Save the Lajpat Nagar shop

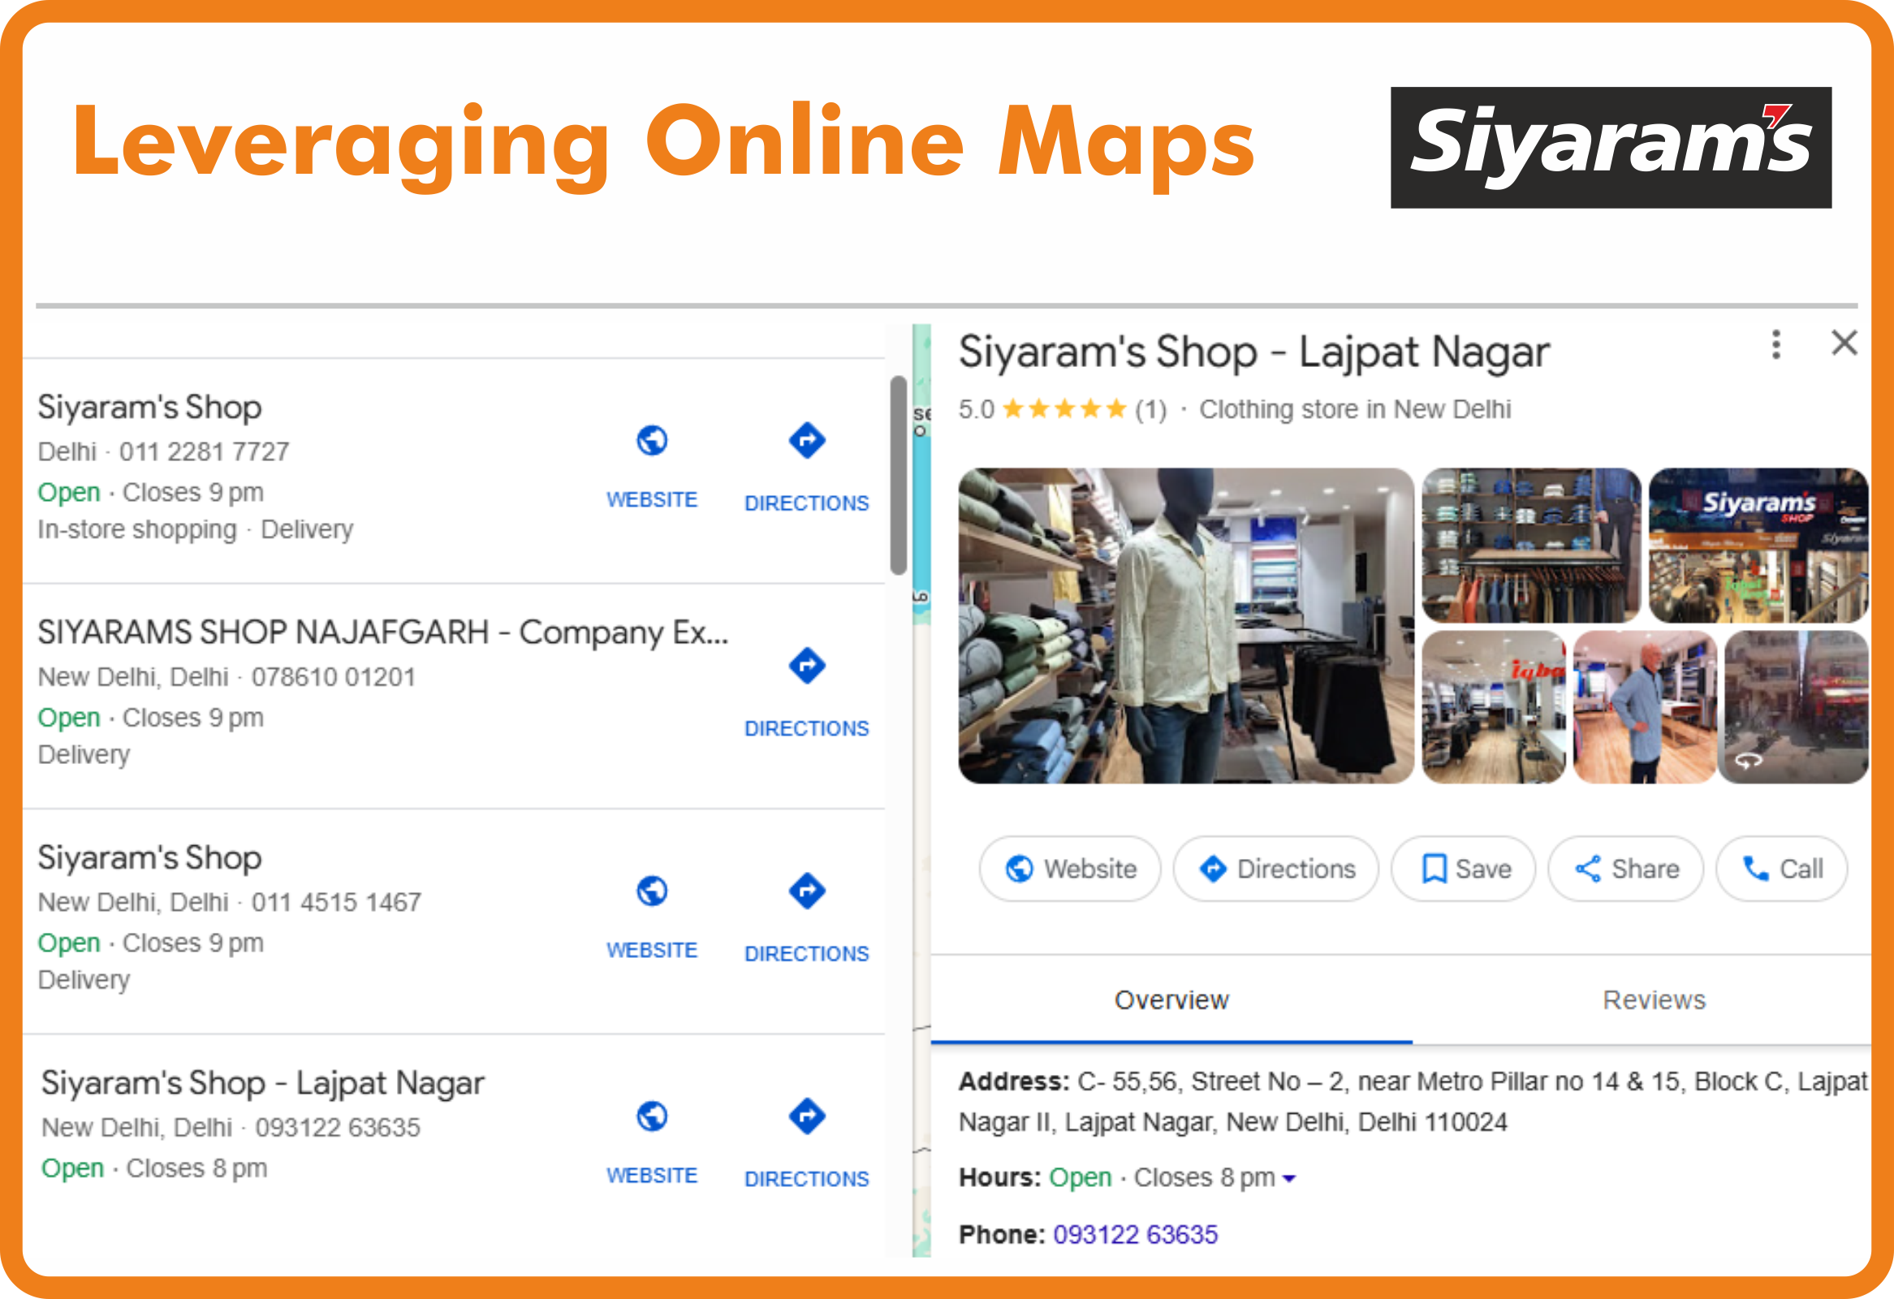(x=1464, y=869)
